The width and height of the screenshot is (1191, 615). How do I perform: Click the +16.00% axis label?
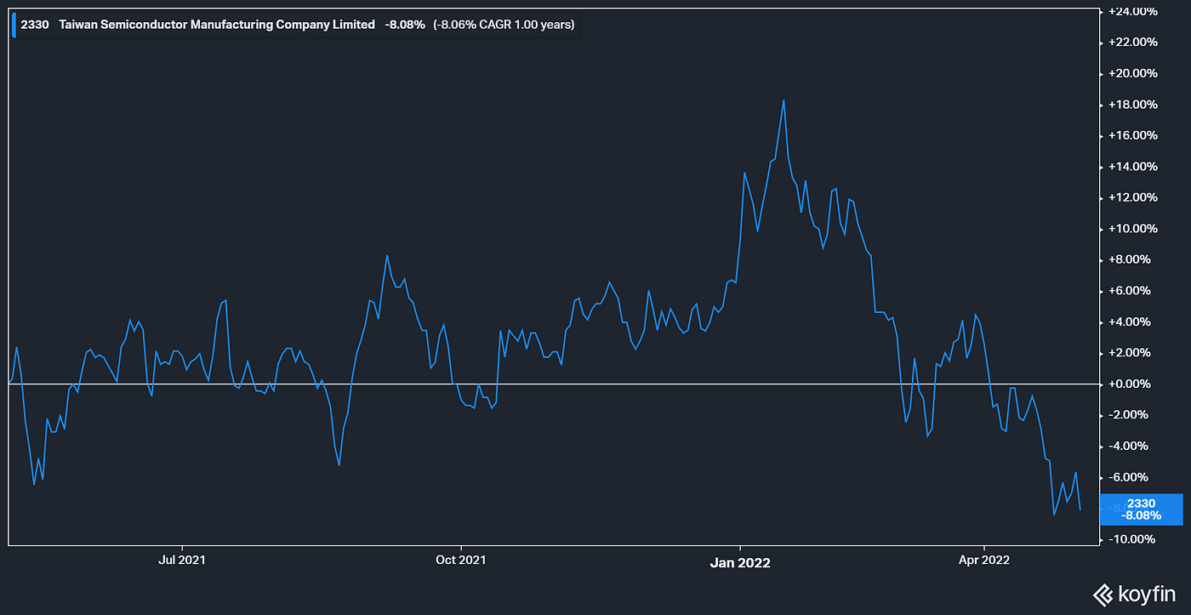tap(1132, 135)
